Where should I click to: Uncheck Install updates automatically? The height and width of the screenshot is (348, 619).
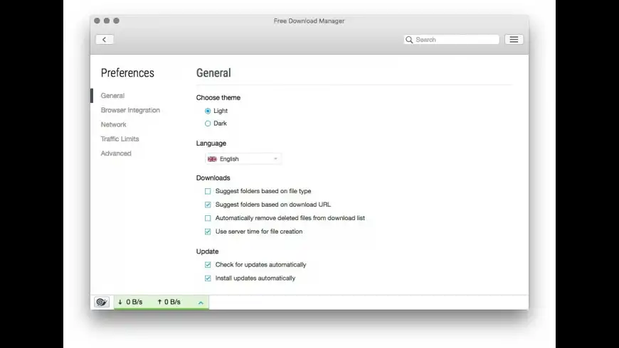point(208,278)
